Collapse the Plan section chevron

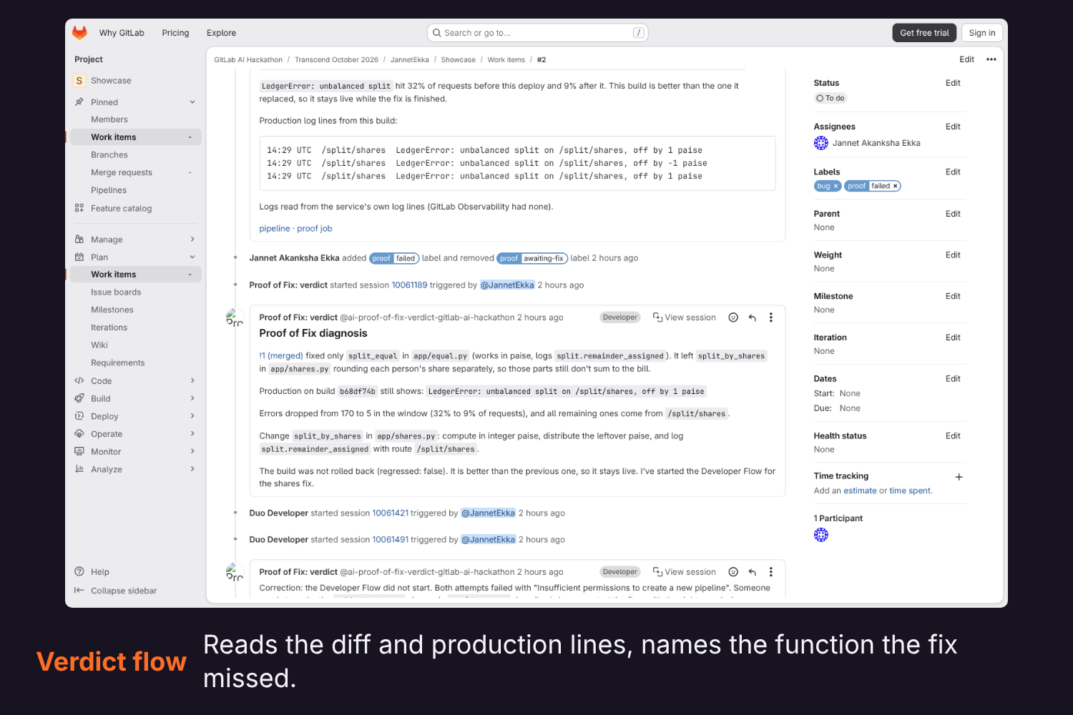click(192, 257)
